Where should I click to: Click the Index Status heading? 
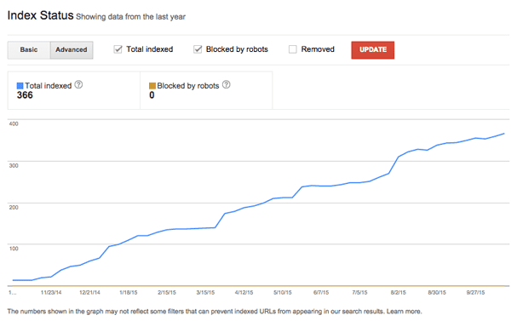pyautogui.click(x=41, y=15)
